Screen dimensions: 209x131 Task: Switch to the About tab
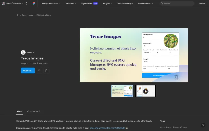20,111
